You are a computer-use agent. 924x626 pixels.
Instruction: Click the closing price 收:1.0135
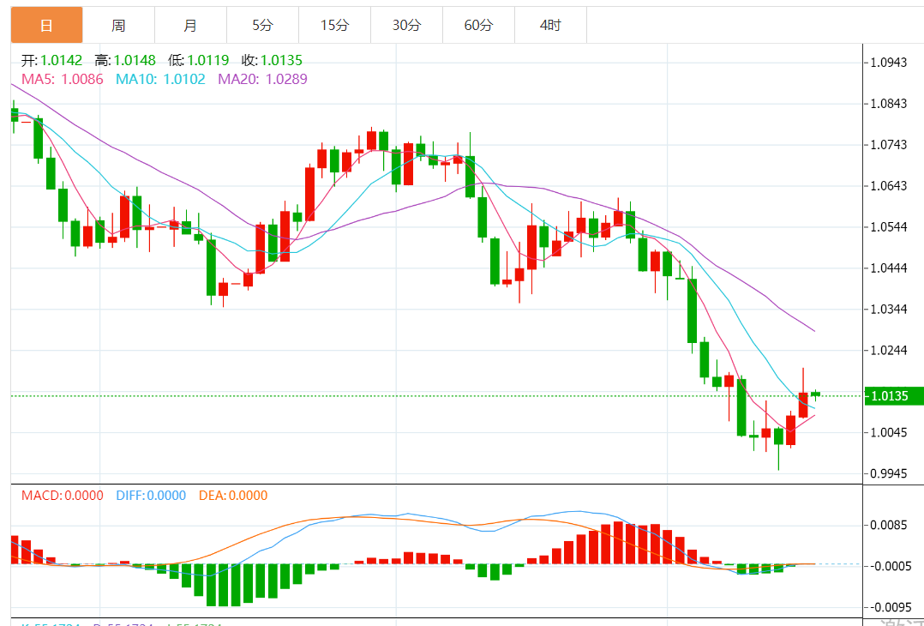click(272, 60)
